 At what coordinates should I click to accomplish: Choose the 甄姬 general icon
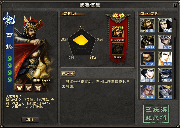click(147, 75)
